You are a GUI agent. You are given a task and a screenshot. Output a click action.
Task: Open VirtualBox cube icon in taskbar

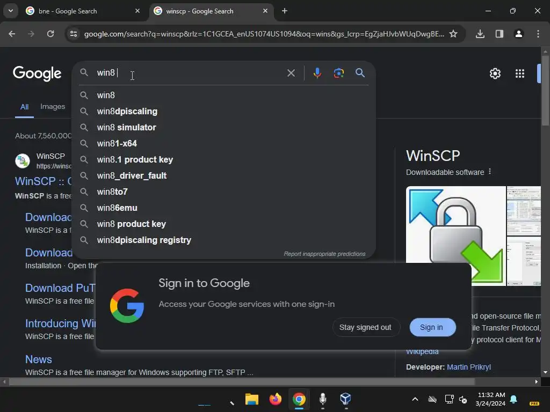click(345, 399)
